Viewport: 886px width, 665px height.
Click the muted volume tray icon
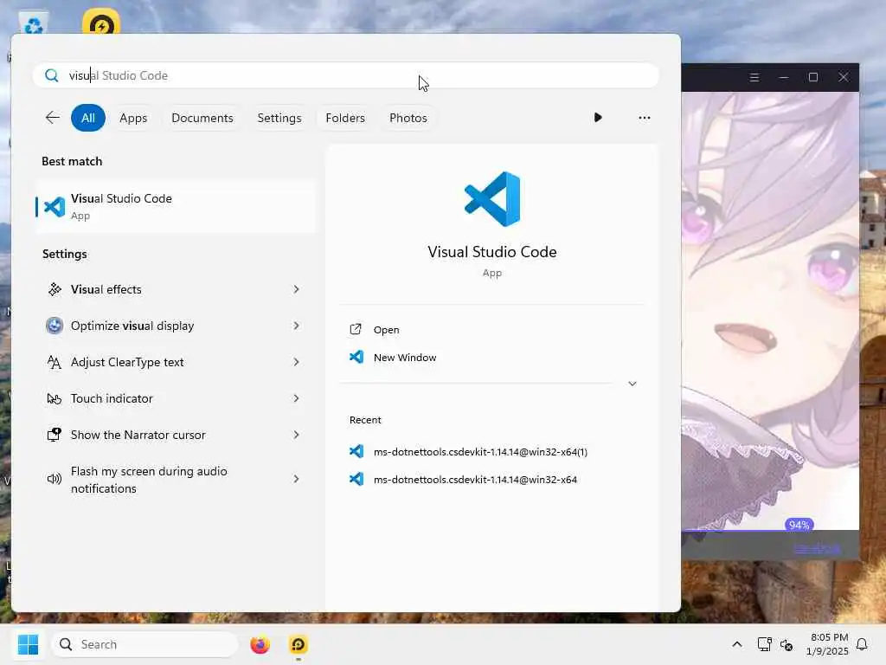click(786, 644)
